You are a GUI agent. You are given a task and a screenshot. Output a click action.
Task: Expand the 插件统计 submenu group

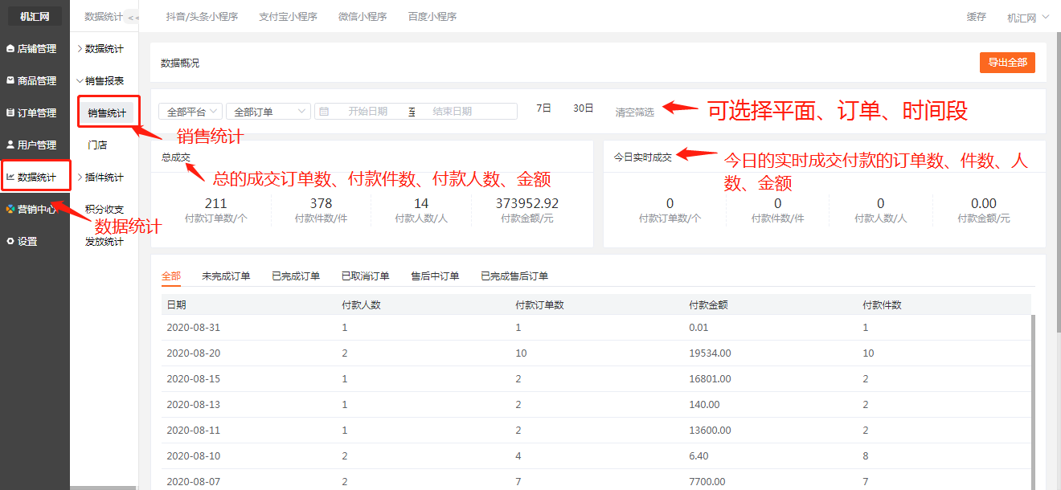point(100,178)
